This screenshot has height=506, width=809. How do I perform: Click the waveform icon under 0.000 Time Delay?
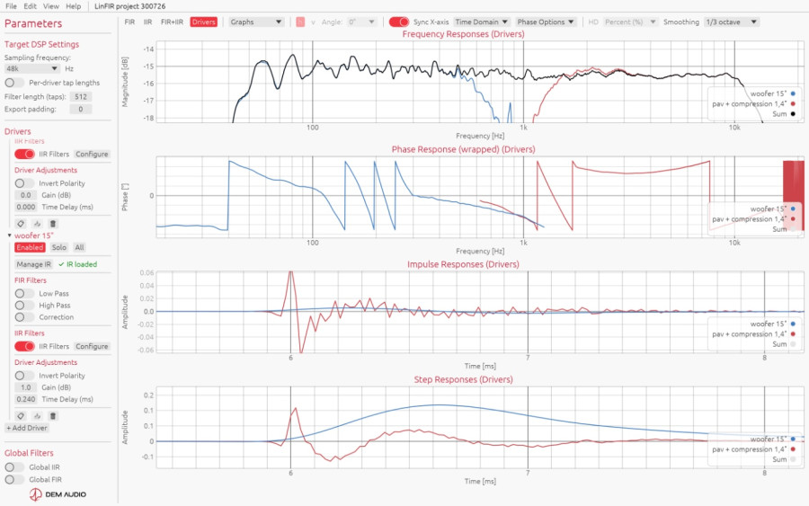click(x=37, y=224)
